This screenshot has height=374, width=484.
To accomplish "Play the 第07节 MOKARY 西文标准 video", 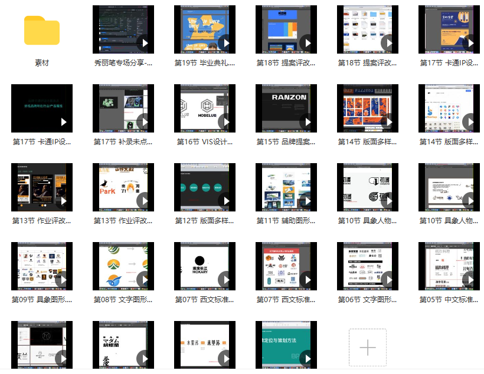I will coord(227,279).
